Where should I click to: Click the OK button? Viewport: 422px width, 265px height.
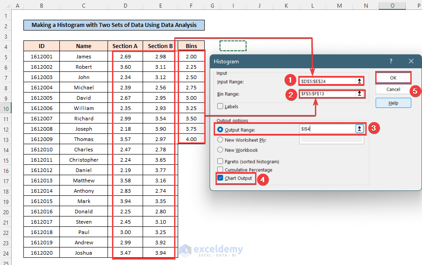pyautogui.click(x=393, y=77)
